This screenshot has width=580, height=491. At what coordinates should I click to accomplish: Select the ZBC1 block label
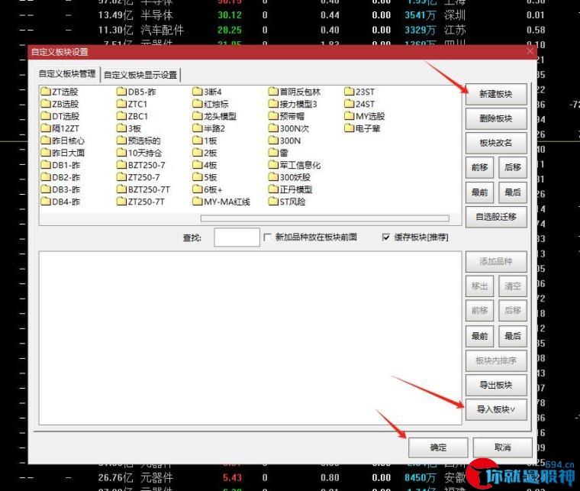pyautogui.click(x=137, y=116)
